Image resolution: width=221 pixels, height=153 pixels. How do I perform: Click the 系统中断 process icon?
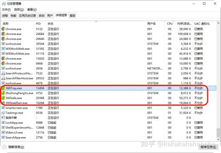pyautogui.click(x=3, y=118)
